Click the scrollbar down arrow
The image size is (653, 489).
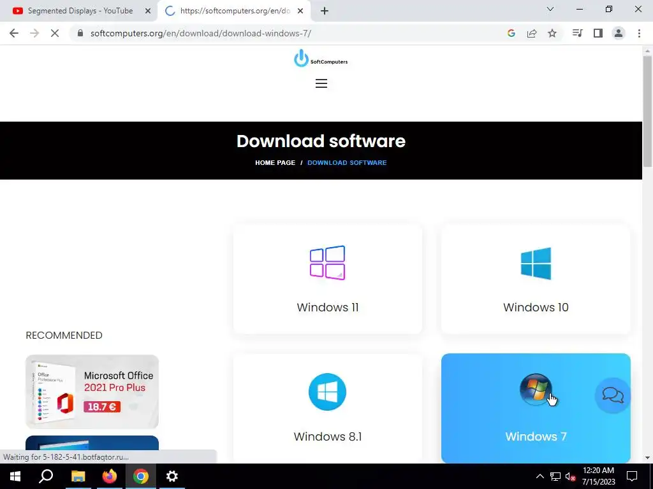coord(648,458)
